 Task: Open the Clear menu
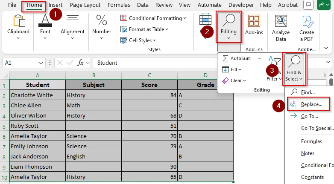point(234,80)
